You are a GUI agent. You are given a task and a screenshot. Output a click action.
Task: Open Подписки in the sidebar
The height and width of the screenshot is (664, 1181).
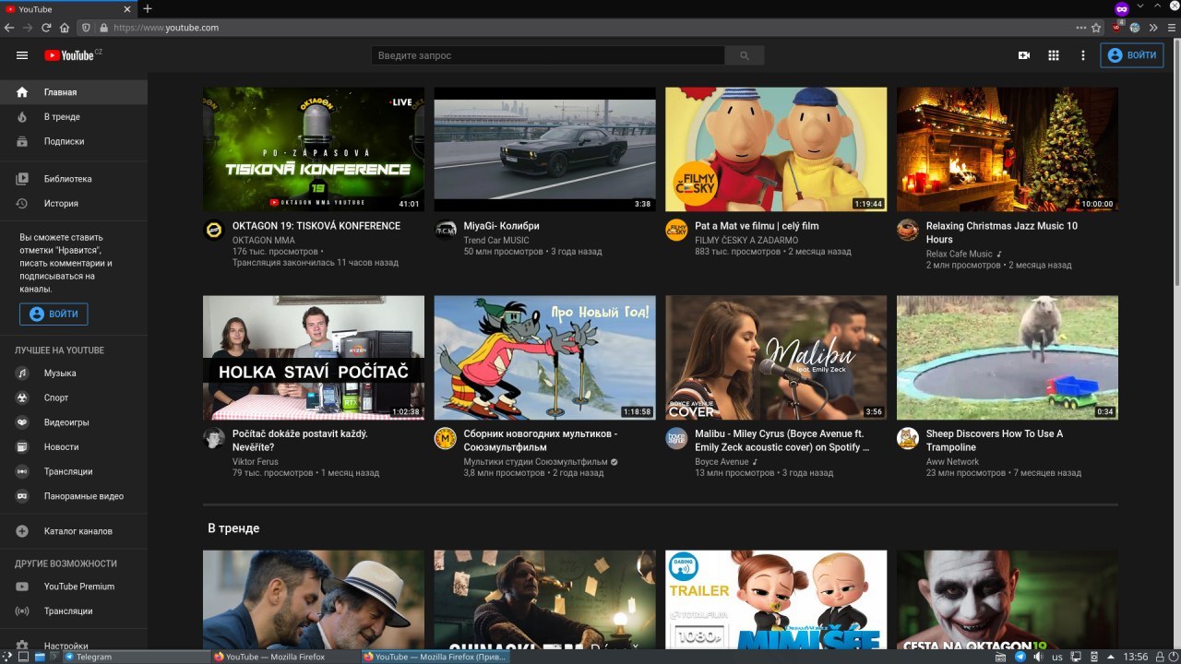pyautogui.click(x=74, y=141)
